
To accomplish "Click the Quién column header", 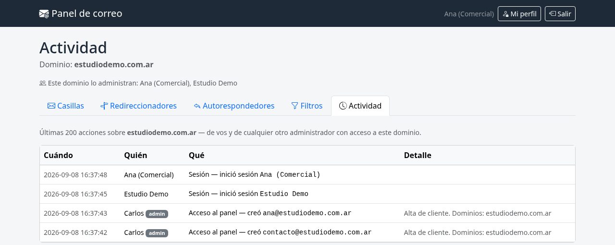I will pyautogui.click(x=135, y=155).
